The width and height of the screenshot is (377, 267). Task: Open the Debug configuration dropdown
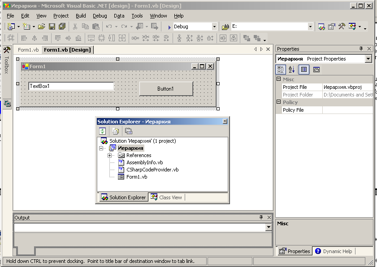pyautogui.click(x=214, y=27)
